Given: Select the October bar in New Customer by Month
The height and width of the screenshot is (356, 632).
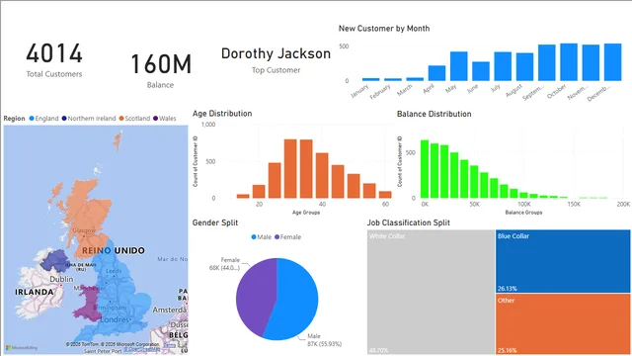Looking at the screenshot, I should 569,62.
